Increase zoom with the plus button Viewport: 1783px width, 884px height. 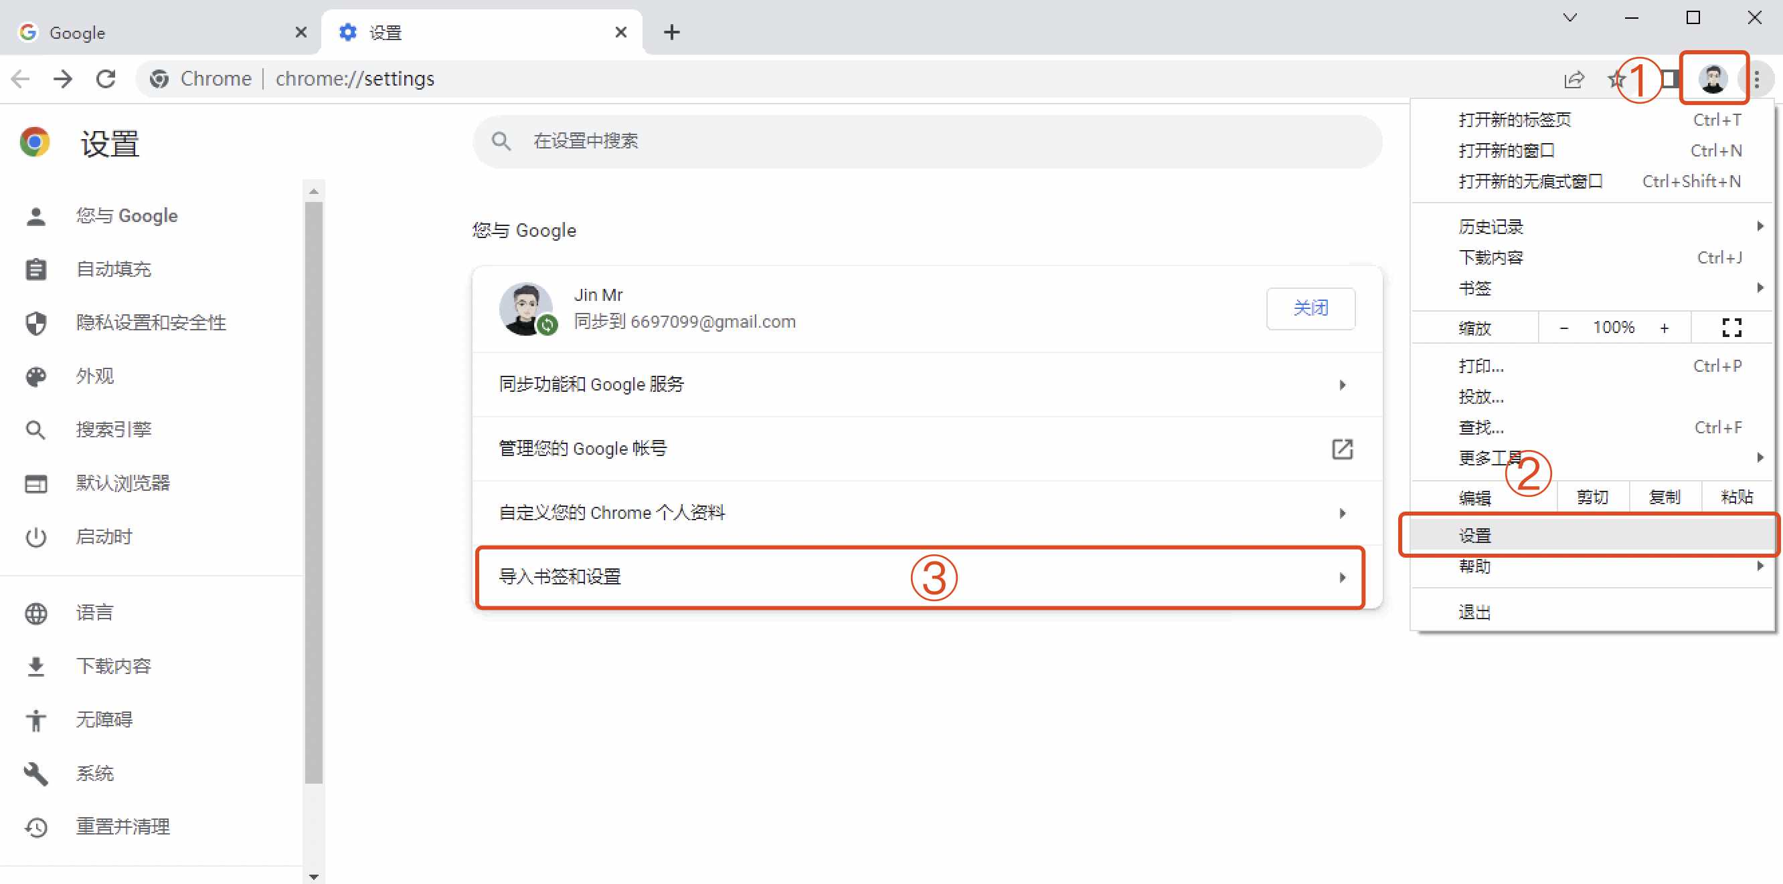[x=1664, y=328]
